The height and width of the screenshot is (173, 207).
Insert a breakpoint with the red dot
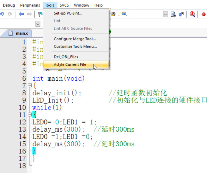[204, 14]
